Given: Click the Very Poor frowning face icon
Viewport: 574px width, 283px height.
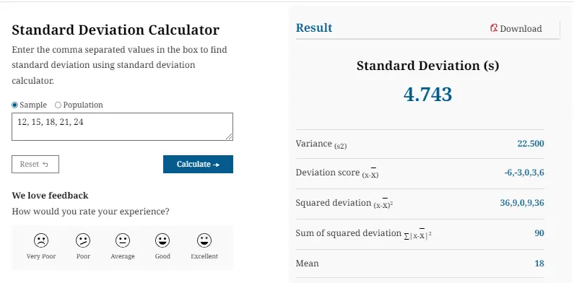Looking at the screenshot, I should click(x=41, y=240).
